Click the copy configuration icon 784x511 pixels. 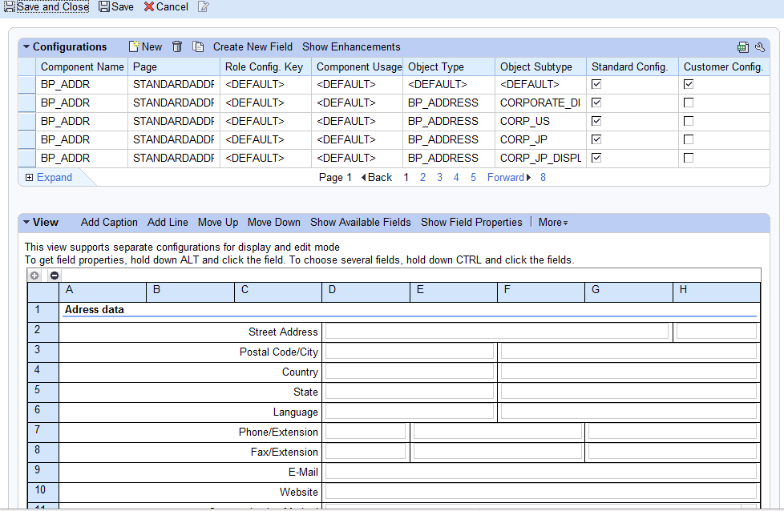click(199, 46)
